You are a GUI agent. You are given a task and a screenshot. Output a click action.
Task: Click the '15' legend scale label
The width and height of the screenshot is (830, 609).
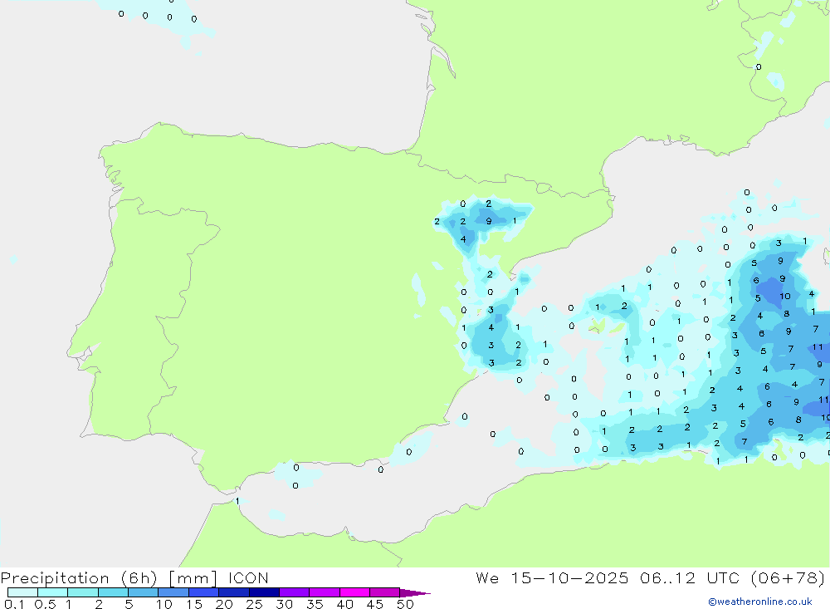point(193,604)
